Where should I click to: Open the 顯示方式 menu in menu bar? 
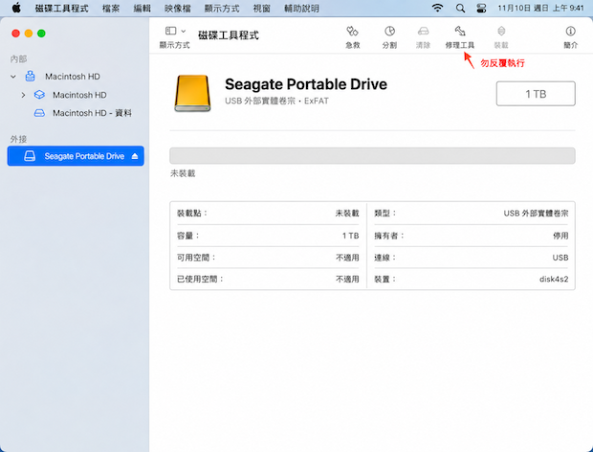coord(222,8)
